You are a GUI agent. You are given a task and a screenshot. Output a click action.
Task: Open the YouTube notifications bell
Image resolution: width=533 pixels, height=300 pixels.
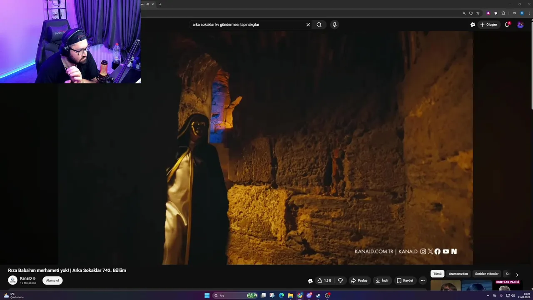tap(507, 25)
